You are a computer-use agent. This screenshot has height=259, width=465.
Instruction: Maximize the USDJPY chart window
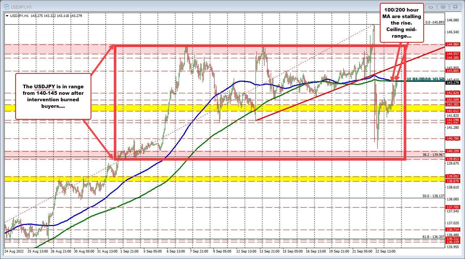pyautogui.click(x=443, y=6)
